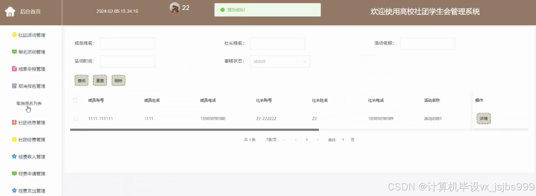
Task: Click the purple icon of 取消报名管理
Action: point(14,86)
